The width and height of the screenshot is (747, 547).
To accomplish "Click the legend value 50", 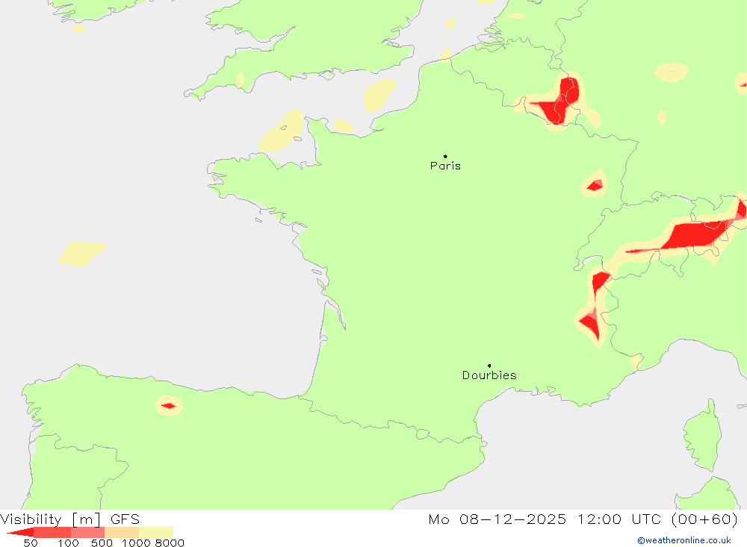I will [x=31, y=543].
